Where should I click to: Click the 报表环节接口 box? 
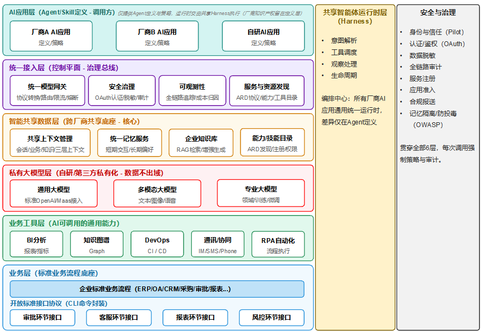pyautogui.click(x=195, y=318)
